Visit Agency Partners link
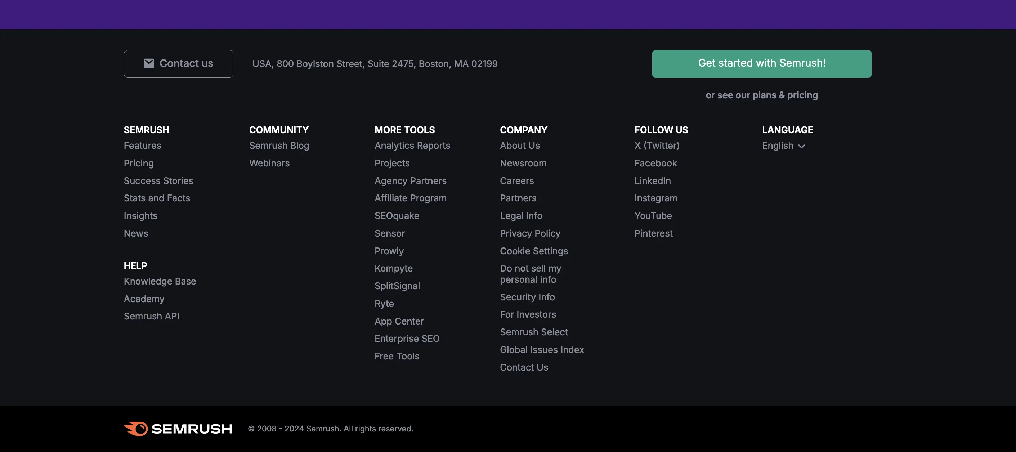The image size is (1016, 452). (x=411, y=181)
